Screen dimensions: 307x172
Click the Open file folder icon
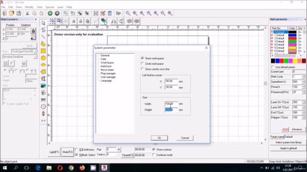(12, 13)
